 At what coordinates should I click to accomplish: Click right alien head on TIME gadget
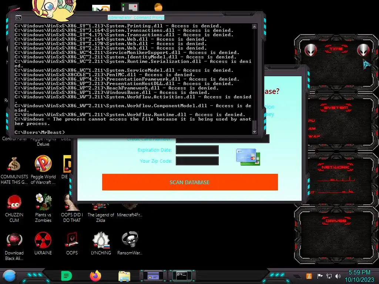click(363, 50)
